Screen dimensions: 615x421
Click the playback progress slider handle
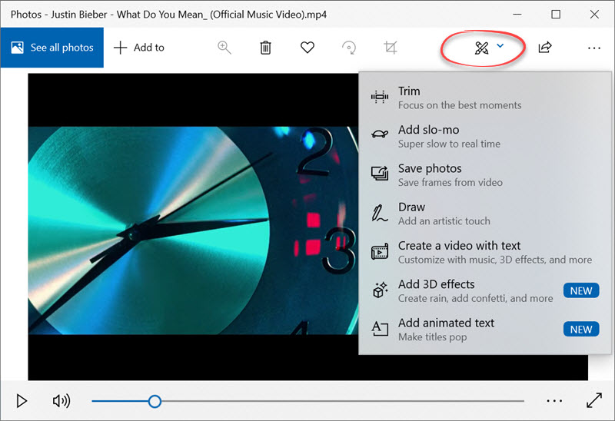tap(155, 401)
